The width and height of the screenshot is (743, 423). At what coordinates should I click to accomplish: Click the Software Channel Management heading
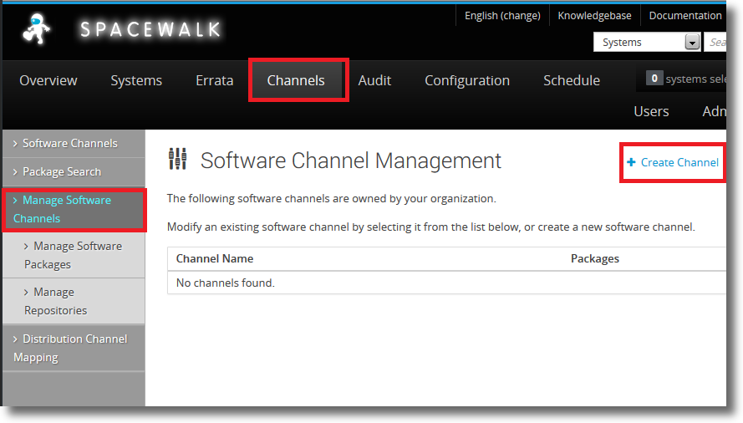click(351, 161)
